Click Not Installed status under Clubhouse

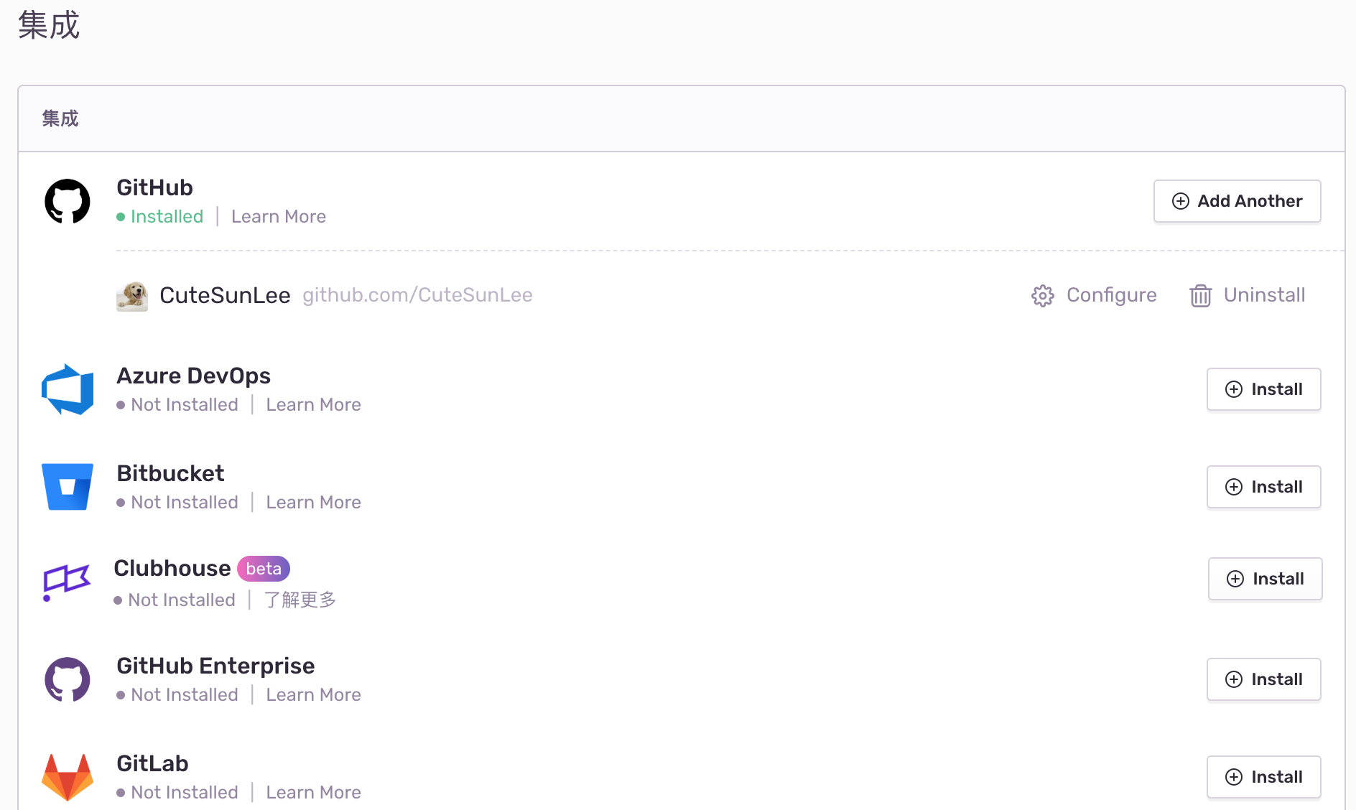175,600
